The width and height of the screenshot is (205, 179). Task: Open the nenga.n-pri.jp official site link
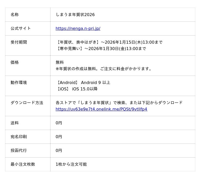click(78, 28)
